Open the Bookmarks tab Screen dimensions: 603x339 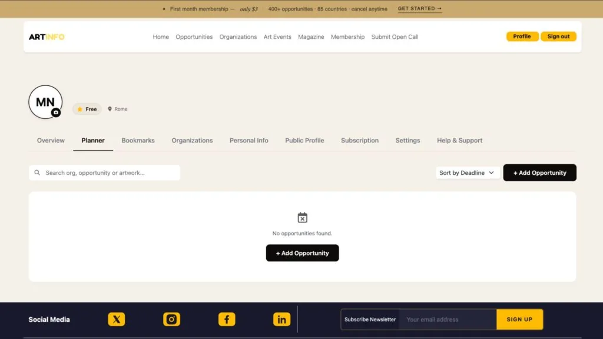(138, 140)
